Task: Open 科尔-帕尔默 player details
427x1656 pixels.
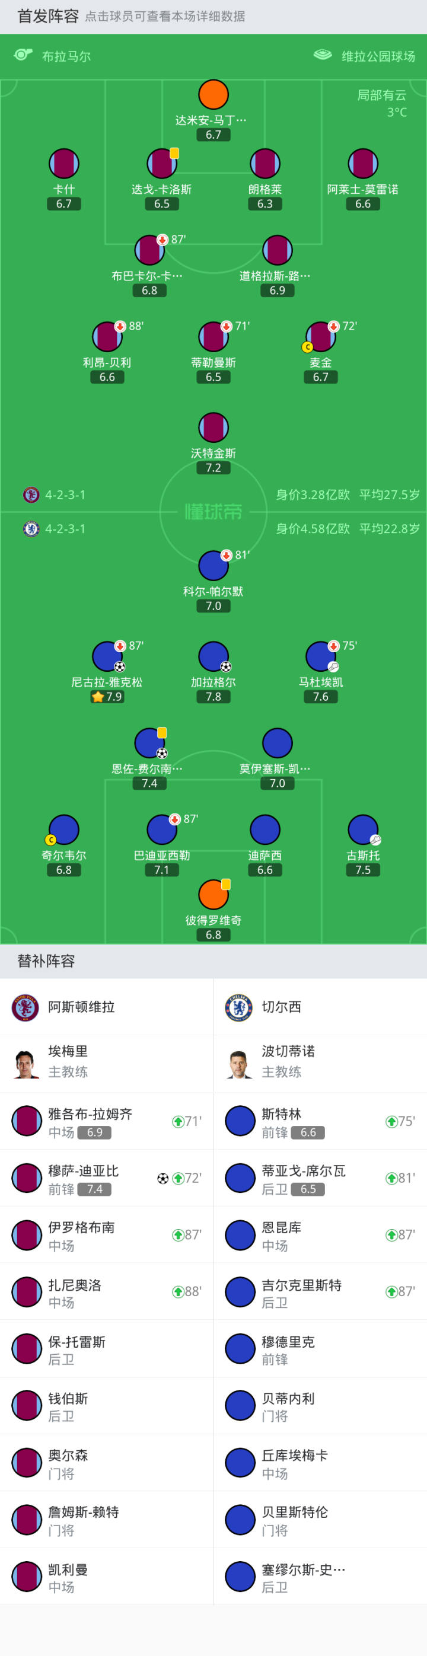Action: pyautogui.click(x=213, y=566)
